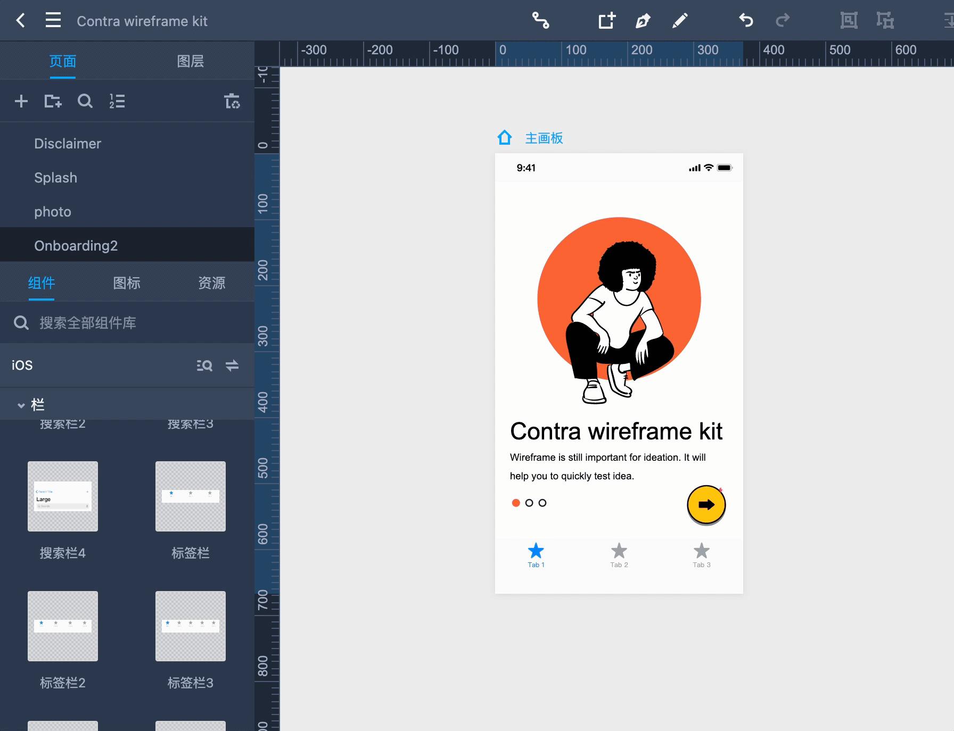This screenshot has height=731, width=954.
Task: Click the battery icon in mockup
Action: [725, 168]
